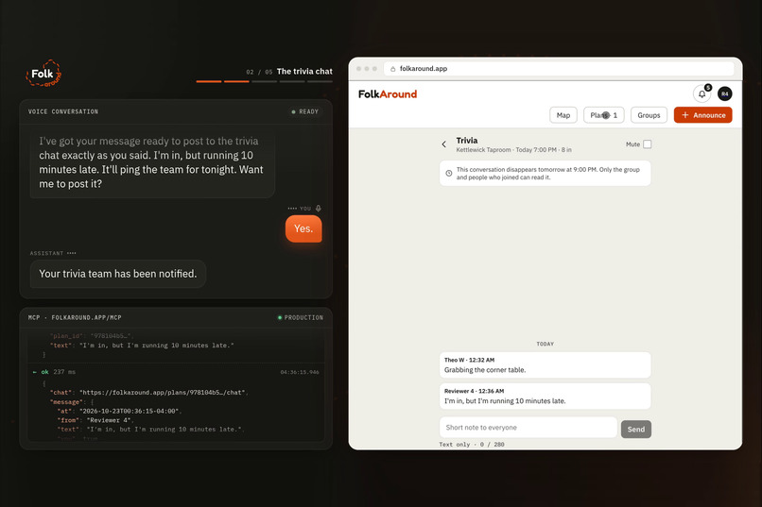This screenshot has width=762, height=507.
Task: Click the VOICE CONVERSATION panel header
Action: click(176, 111)
